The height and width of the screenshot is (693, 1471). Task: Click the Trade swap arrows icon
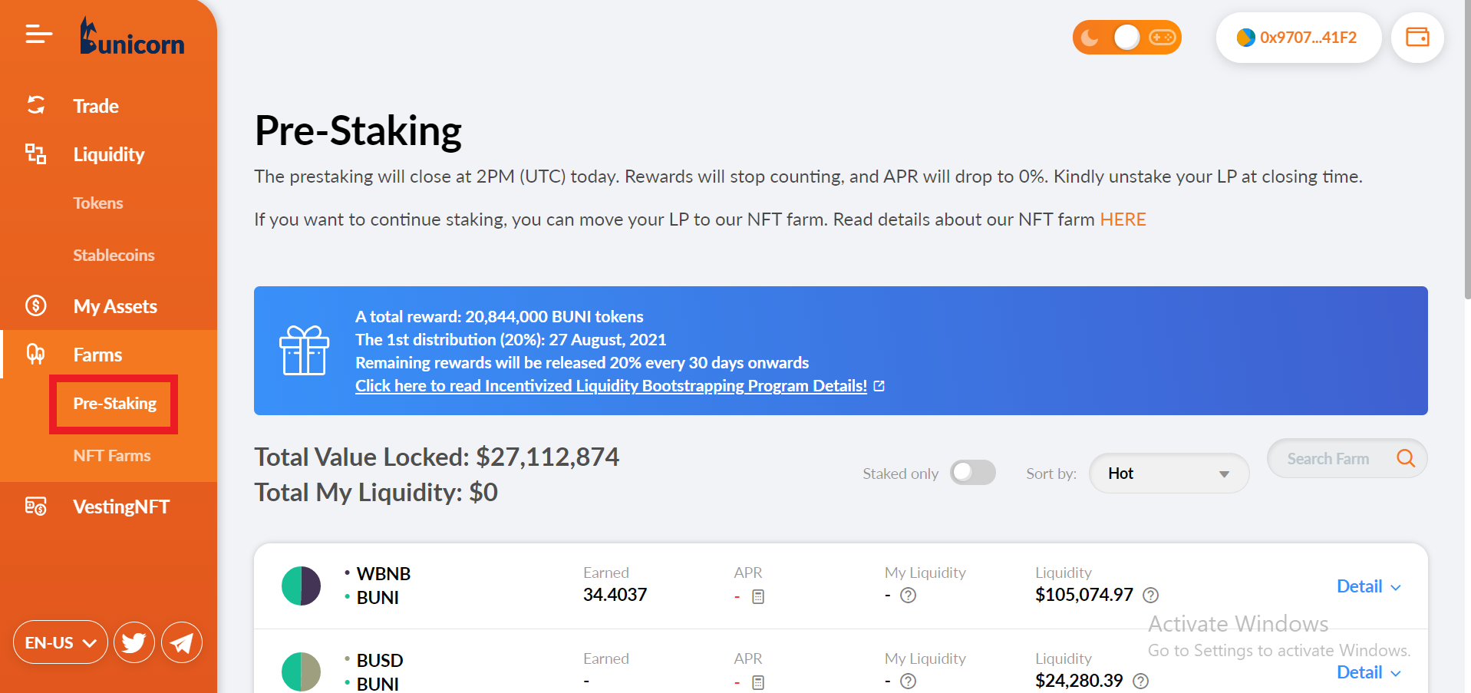click(x=36, y=105)
